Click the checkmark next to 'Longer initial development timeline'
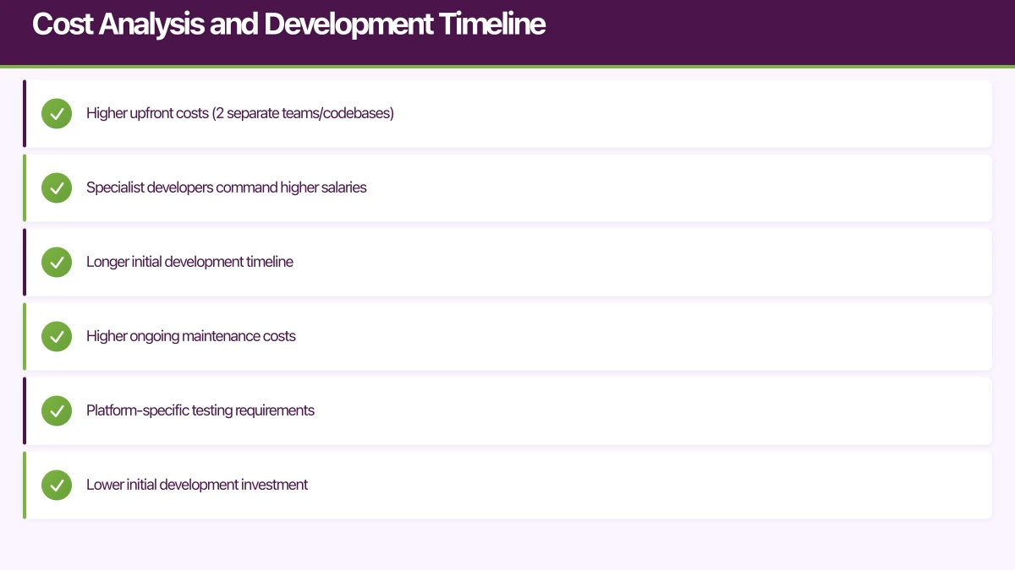This screenshot has width=1015, height=570. pyautogui.click(x=57, y=262)
